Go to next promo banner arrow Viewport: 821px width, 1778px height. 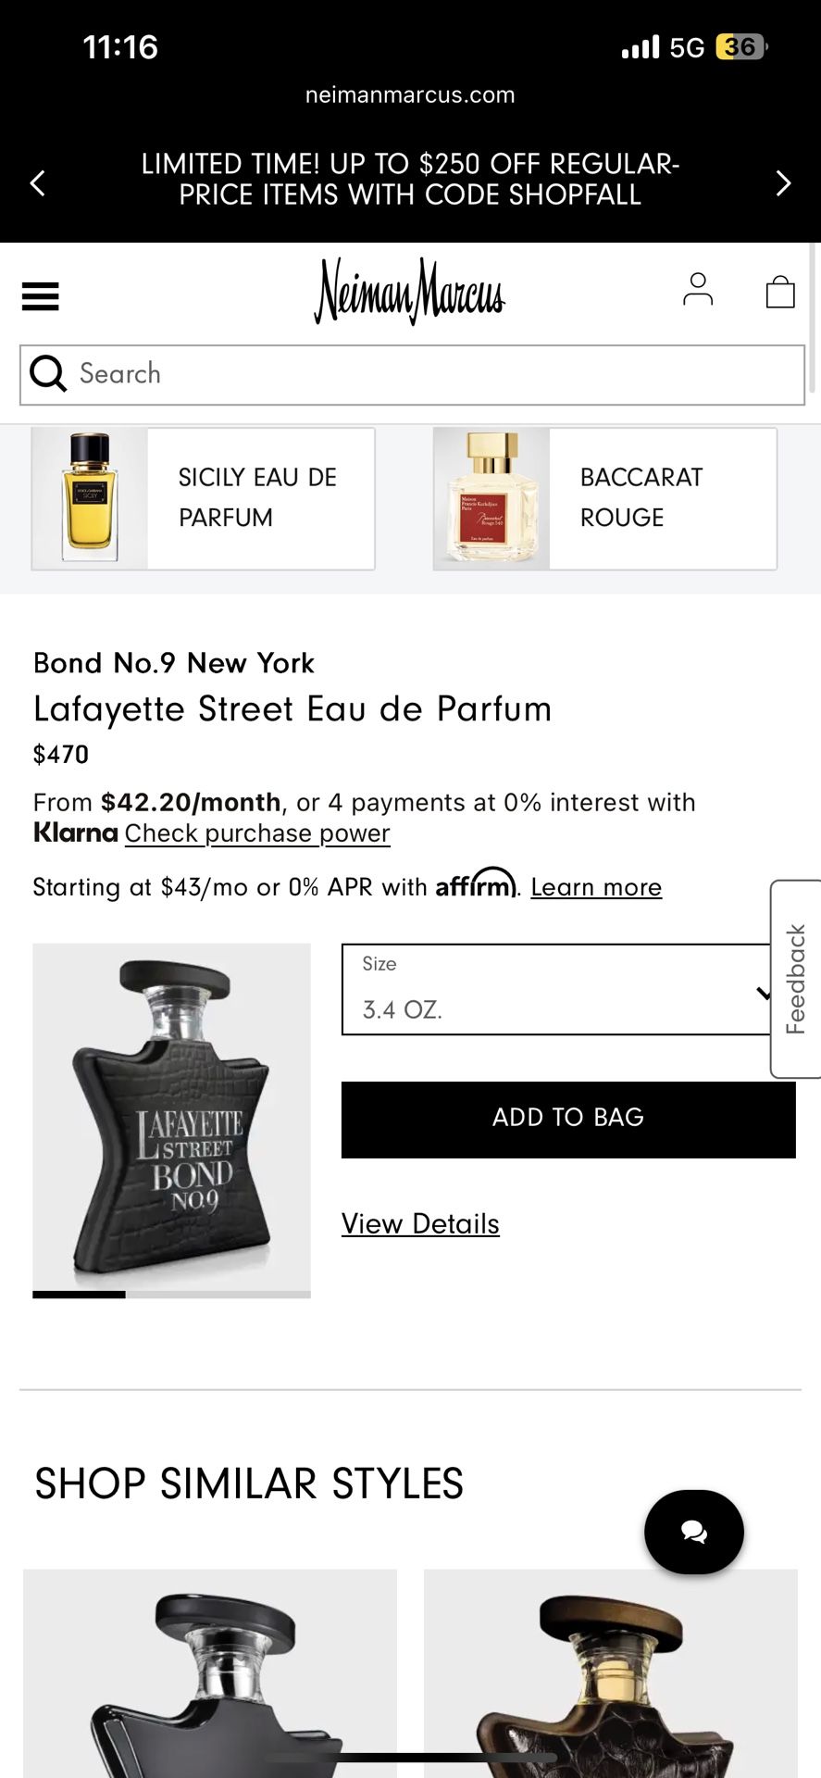(x=783, y=182)
